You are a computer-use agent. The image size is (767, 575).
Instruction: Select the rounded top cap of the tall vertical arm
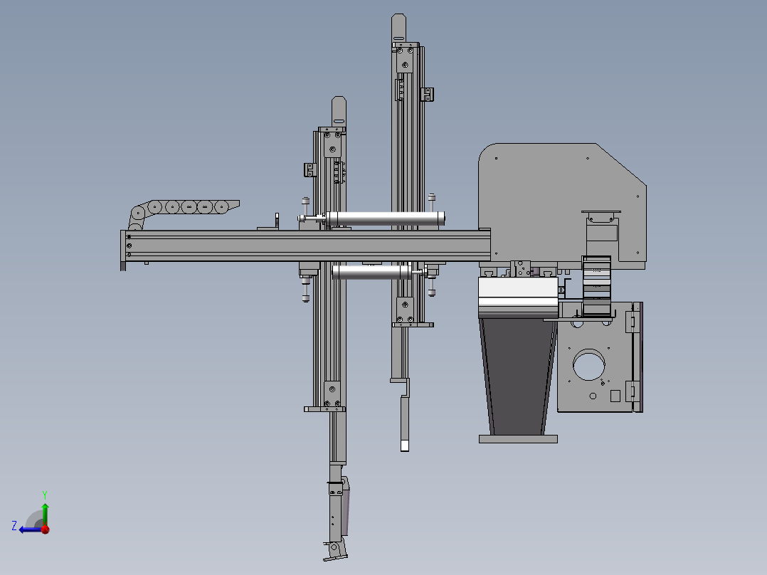point(398,28)
